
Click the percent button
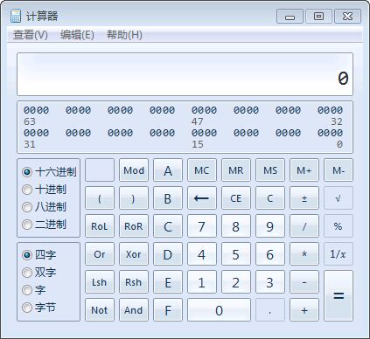339,226
